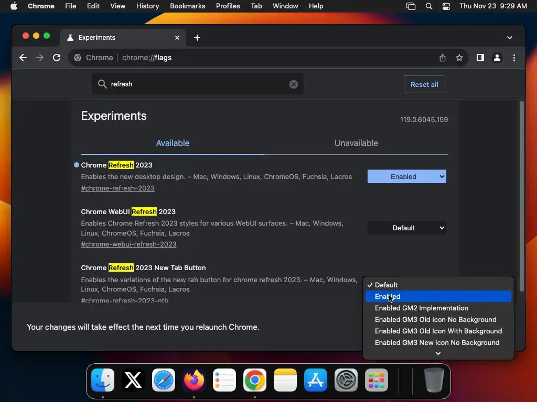Choose Enabled GM3 Old Icon With Background
Image resolution: width=537 pixels, height=402 pixels.
438,331
